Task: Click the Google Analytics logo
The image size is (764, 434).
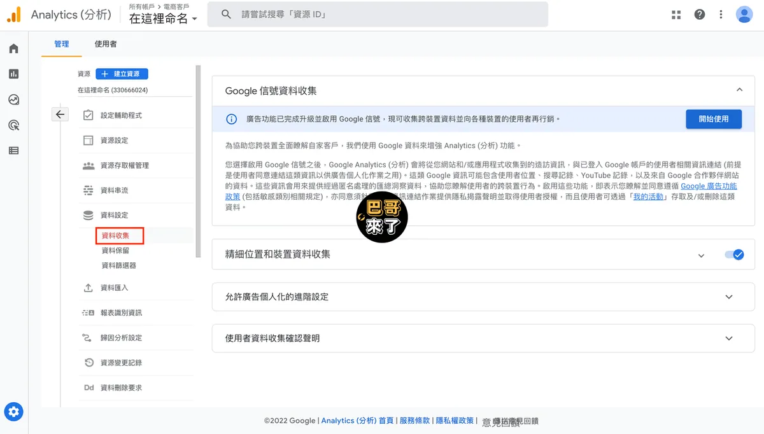Action: [x=14, y=15]
